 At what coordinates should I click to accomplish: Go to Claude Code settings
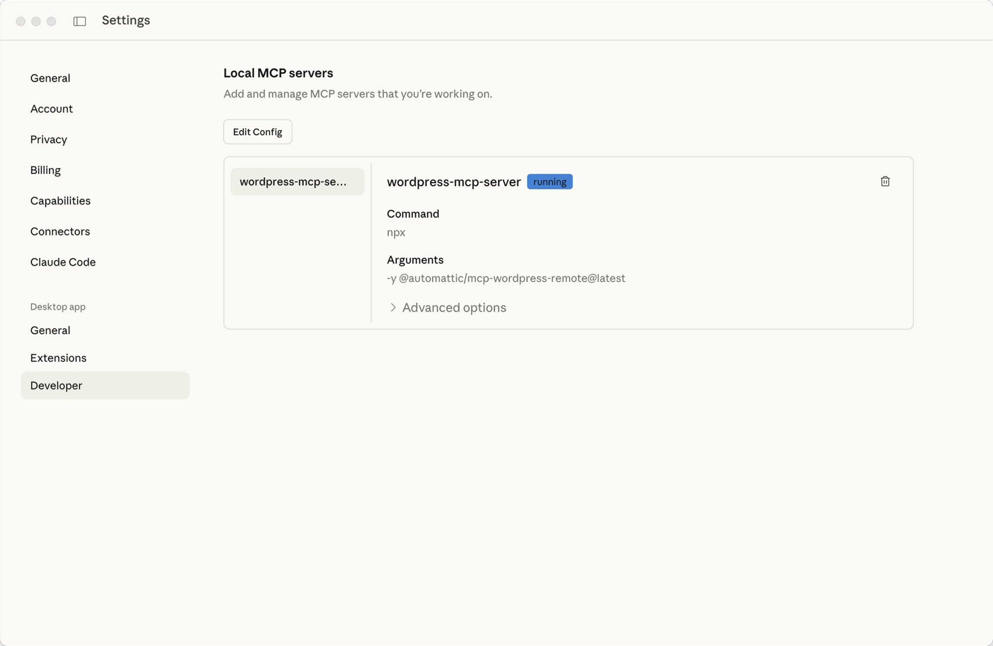click(x=63, y=262)
